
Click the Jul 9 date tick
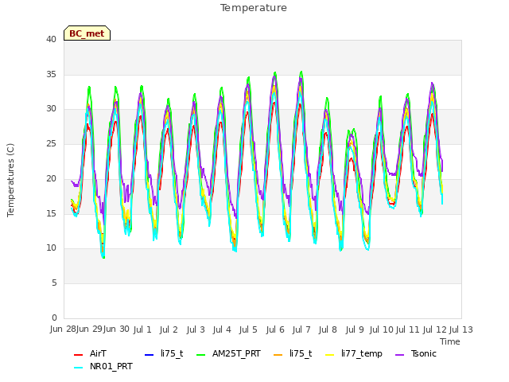(355, 329)
